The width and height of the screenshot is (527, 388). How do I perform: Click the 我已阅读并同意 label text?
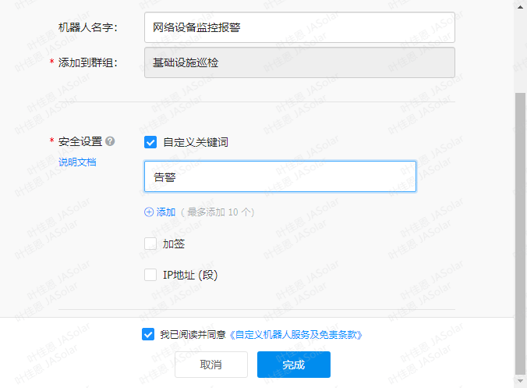coord(193,334)
